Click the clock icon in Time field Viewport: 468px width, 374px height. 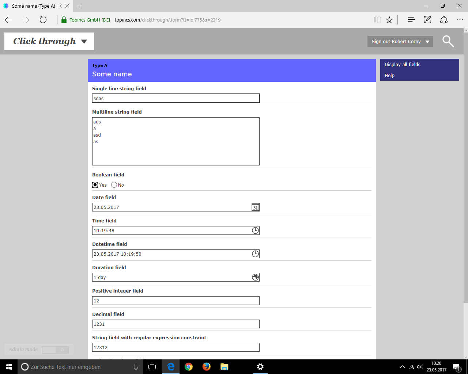(255, 230)
